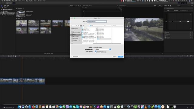Click the Save button
This screenshot has width=194, height=109.
coord(121,57)
